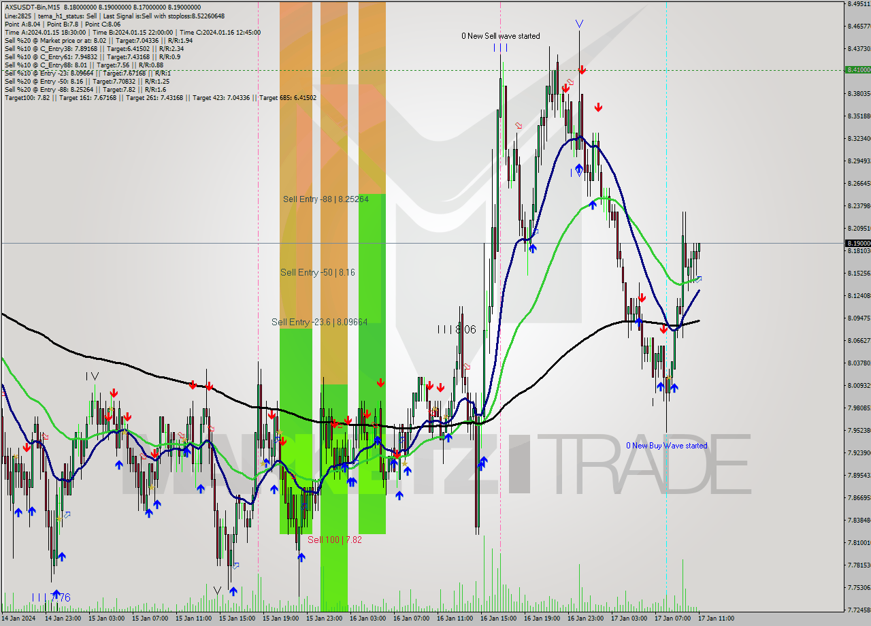Click the 8.38035 price axis value
Viewport: 871px width, 626px height.
pos(859,93)
